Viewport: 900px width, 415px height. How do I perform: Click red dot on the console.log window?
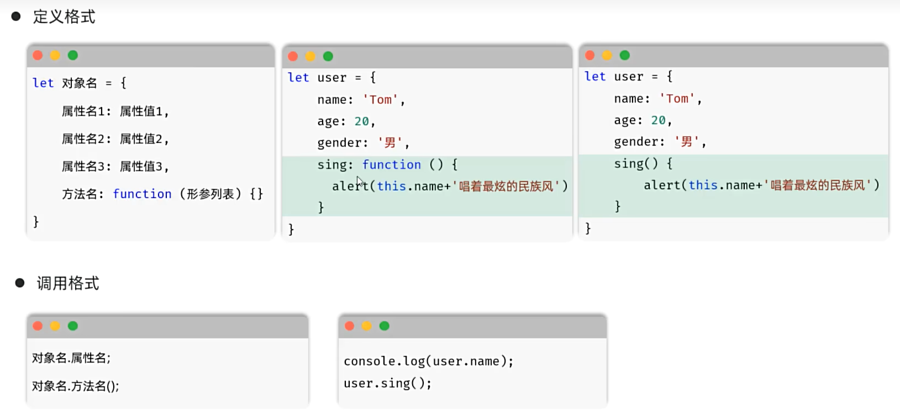(x=349, y=326)
